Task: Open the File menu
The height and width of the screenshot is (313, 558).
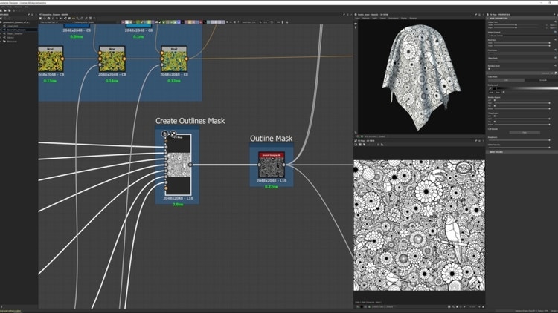Action: 4,8
